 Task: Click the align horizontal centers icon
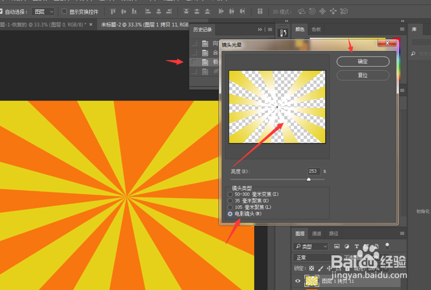click(x=159, y=12)
